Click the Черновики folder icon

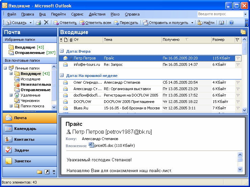click(17, 101)
